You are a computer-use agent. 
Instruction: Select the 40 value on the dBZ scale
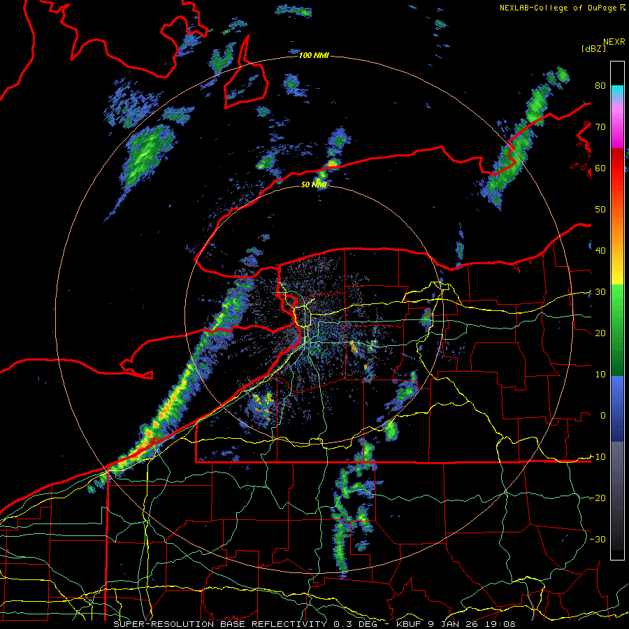tap(600, 250)
